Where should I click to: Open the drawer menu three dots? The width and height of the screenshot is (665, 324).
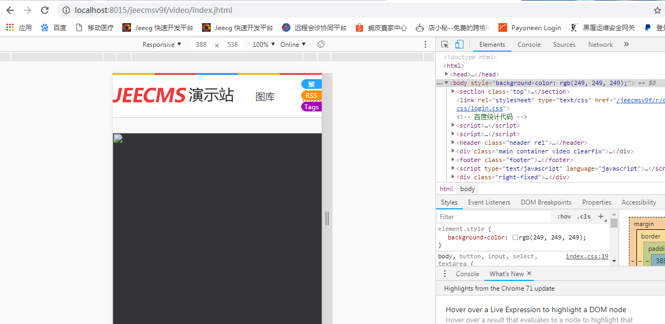(445, 274)
